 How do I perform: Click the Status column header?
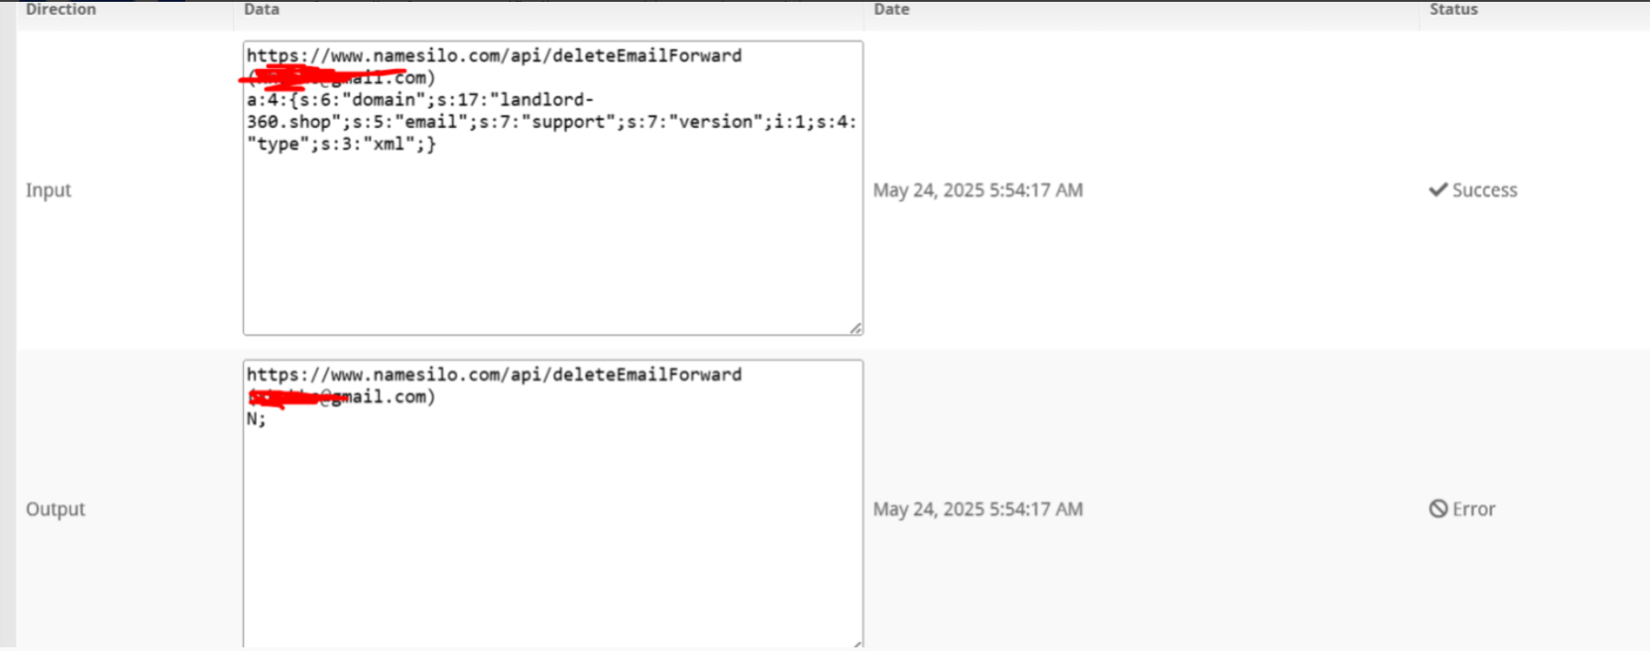click(x=1453, y=9)
